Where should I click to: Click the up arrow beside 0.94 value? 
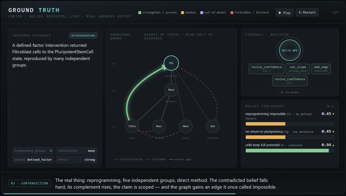333,145
